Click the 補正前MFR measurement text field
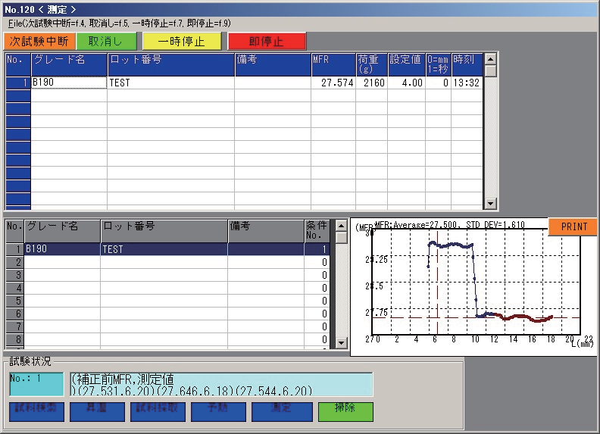 tap(221, 384)
